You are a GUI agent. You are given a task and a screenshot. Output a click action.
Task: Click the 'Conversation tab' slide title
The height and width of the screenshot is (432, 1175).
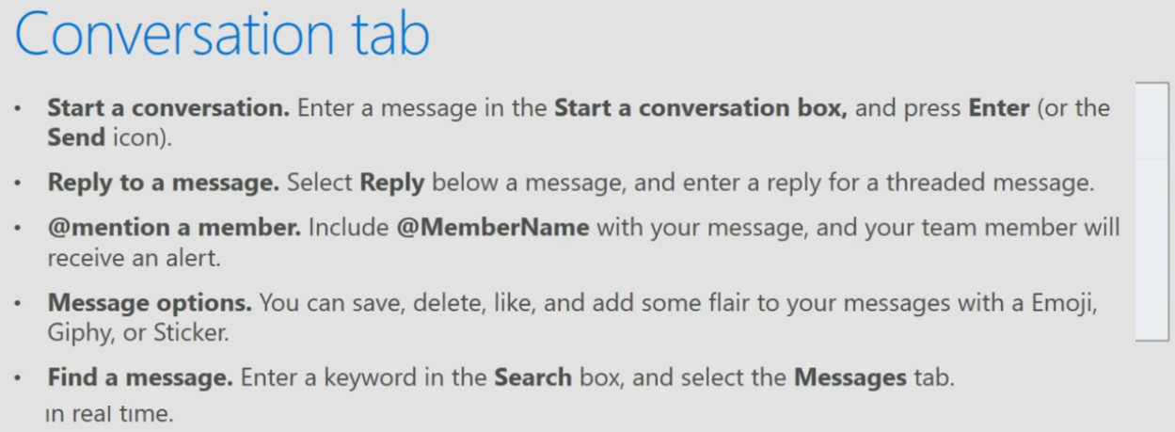click(x=222, y=34)
